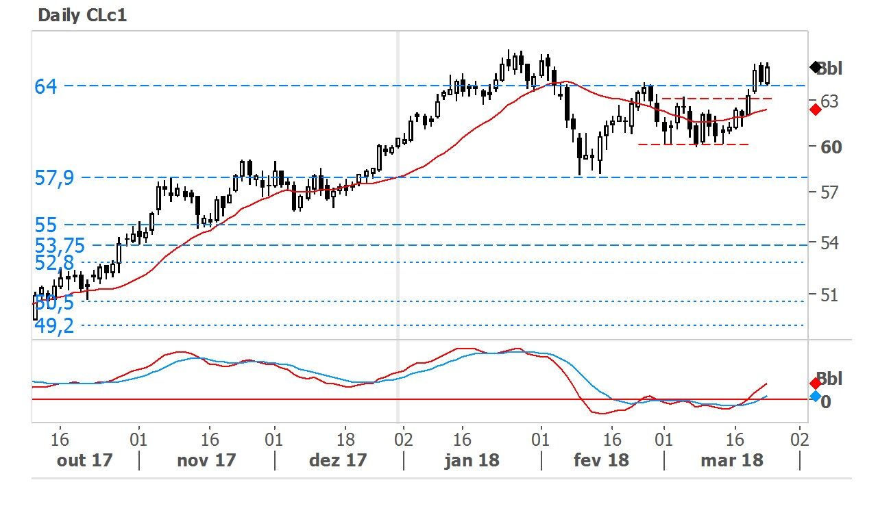This screenshot has height=515, width=878.
Task: Click the red diamond marker in oscillator panel
Action: pyautogui.click(x=816, y=383)
